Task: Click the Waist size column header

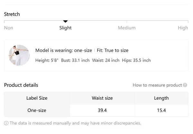Action: tap(102, 98)
